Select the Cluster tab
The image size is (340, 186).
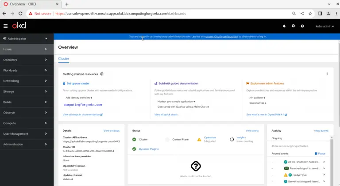point(63,58)
